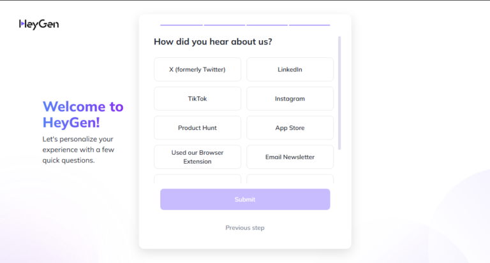The image size is (490, 263).
Task: Click the fourth progress step segment
Action: tap(309, 25)
